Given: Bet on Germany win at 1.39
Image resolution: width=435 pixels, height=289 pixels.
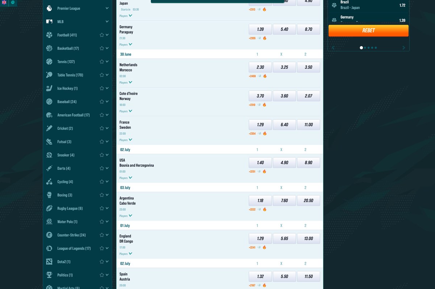Looking at the screenshot, I should coord(260,29).
